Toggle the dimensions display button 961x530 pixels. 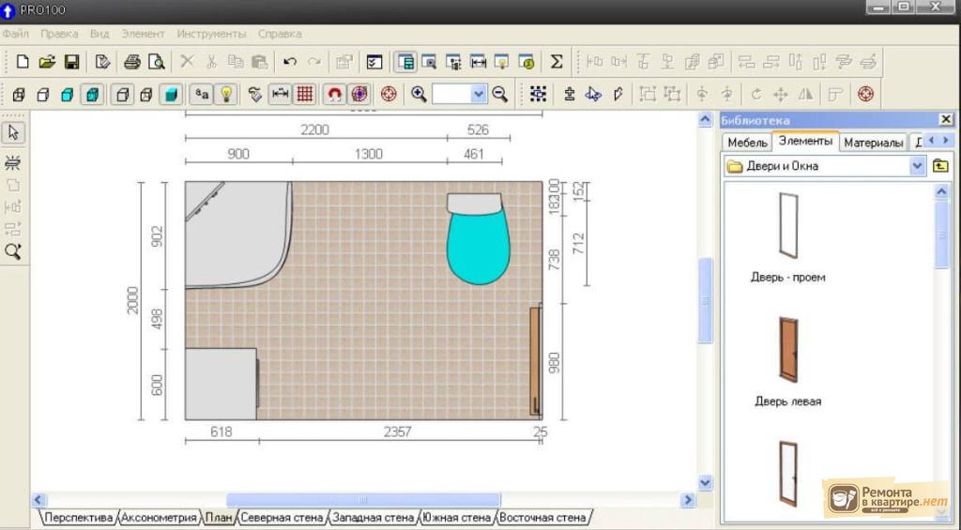pos(280,95)
